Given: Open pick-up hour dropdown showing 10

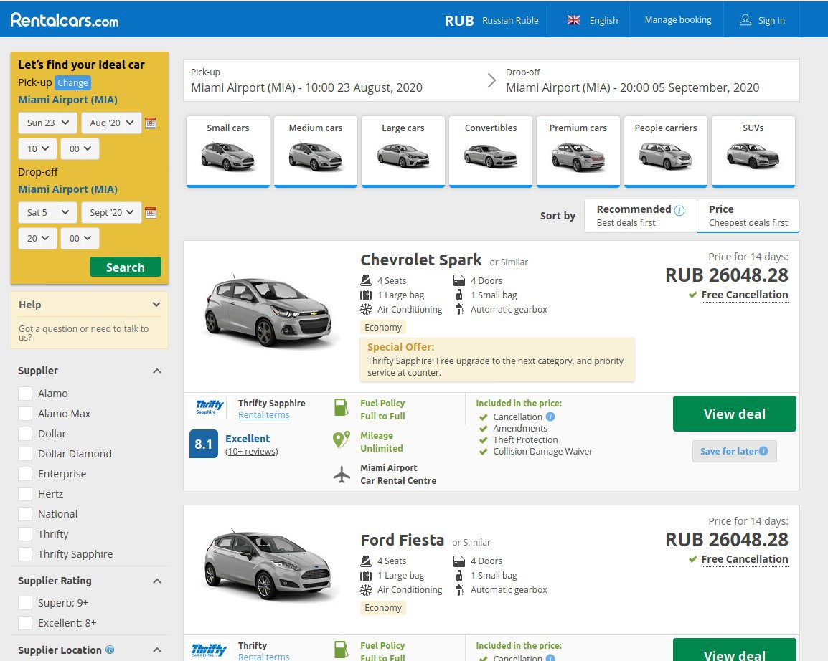Looking at the screenshot, I should coord(37,149).
